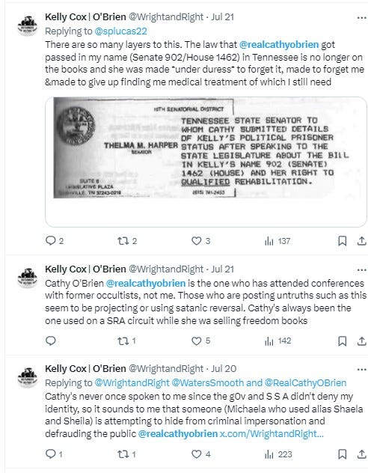368x473 pixels.
Task: Open the @splucas22 mention link
Action: (120, 31)
